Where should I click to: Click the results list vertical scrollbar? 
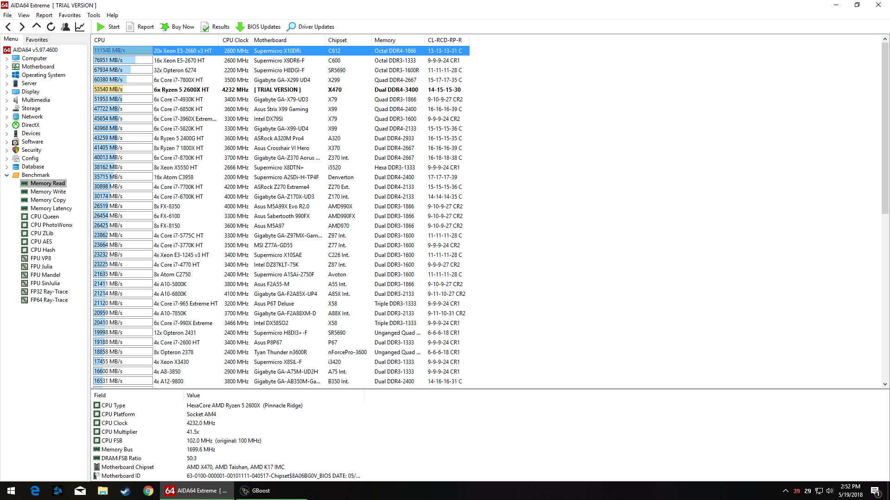coord(885,212)
